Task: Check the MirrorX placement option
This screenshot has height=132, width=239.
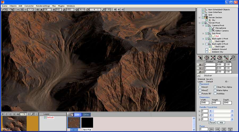Action: click(200, 87)
